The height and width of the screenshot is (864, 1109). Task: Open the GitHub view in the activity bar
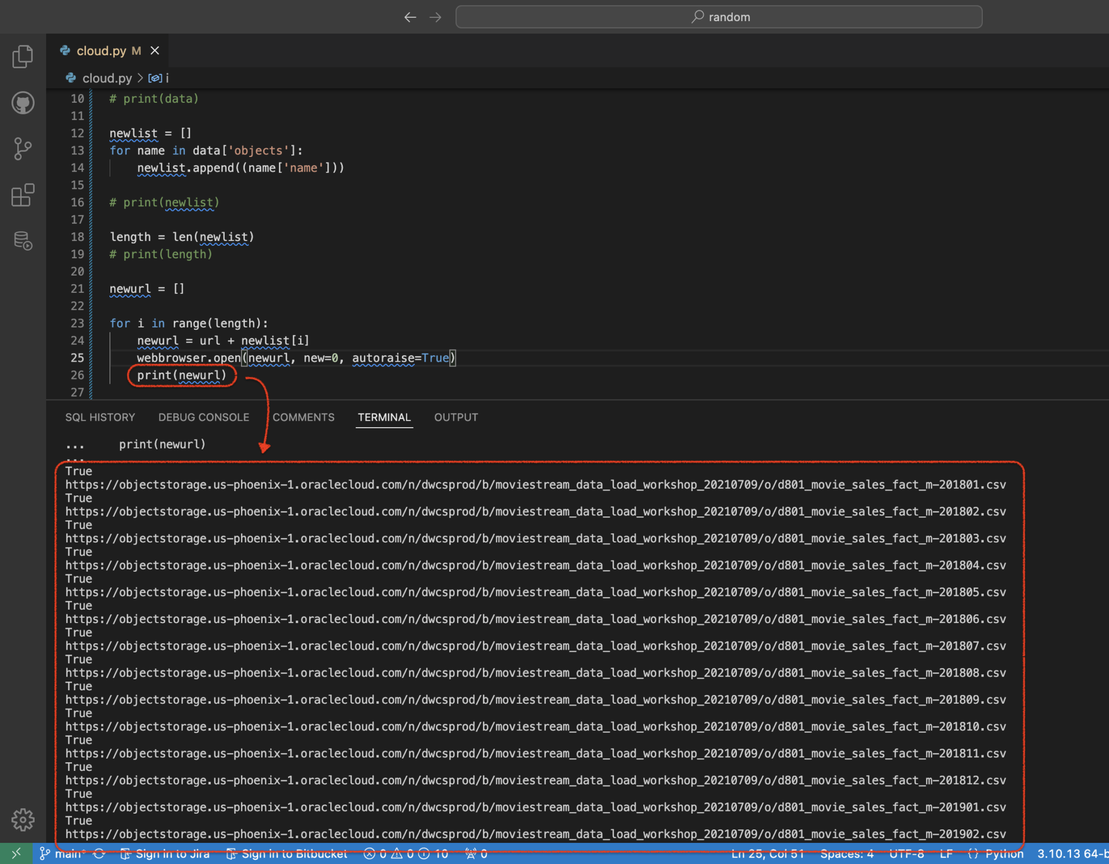pos(22,103)
